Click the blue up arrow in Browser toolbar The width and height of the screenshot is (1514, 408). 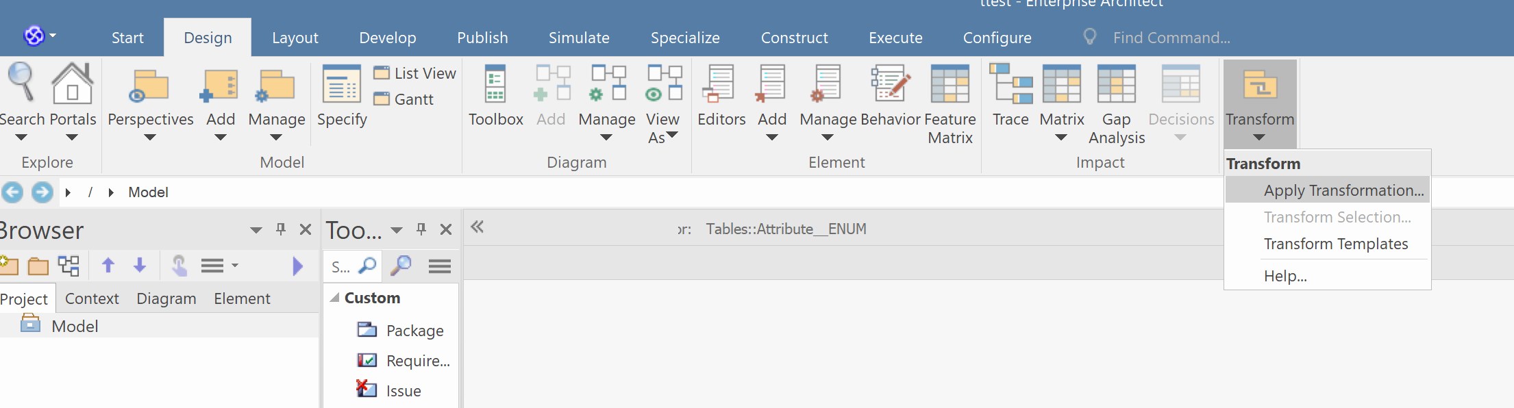tap(108, 265)
